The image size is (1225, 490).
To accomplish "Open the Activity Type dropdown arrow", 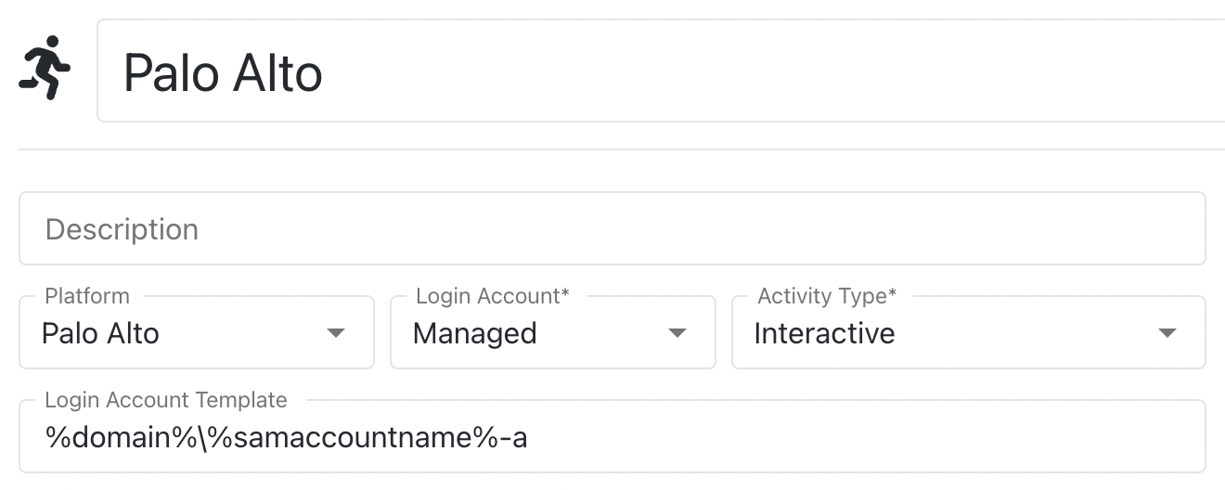I will pos(1167,333).
